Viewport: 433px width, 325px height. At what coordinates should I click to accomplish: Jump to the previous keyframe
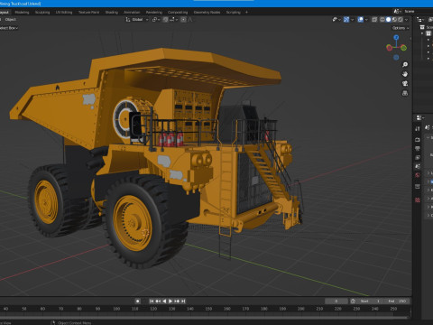click(x=158, y=301)
